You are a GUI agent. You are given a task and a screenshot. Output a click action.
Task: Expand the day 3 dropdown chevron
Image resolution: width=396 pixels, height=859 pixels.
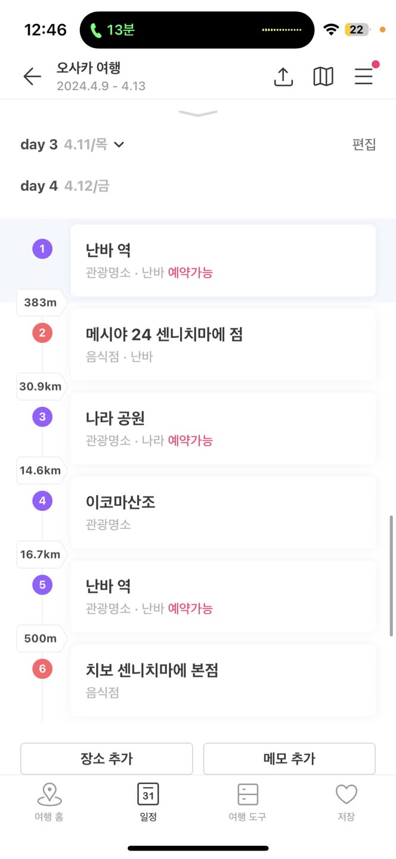tap(119, 144)
